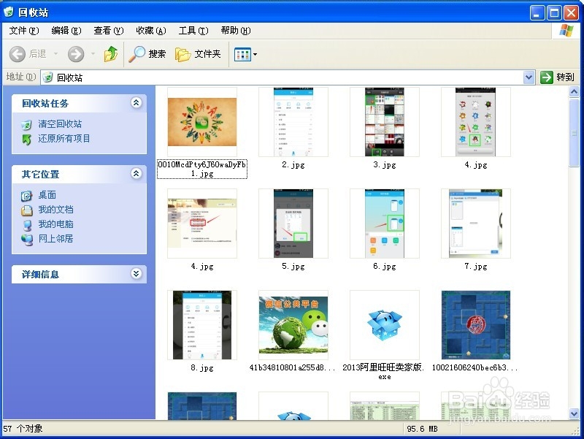This screenshot has width=584, height=439.
Task: Open the 帮助(H) menu
Action: [235, 31]
